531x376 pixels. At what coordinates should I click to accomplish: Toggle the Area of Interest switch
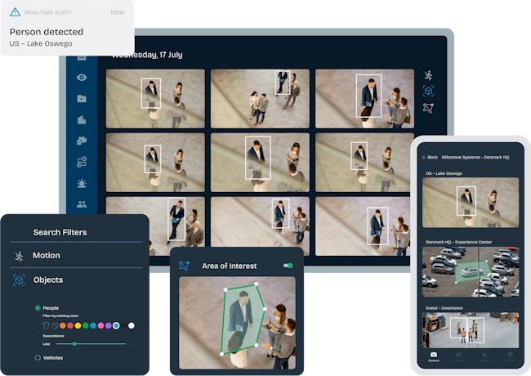pyautogui.click(x=288, y=266)
